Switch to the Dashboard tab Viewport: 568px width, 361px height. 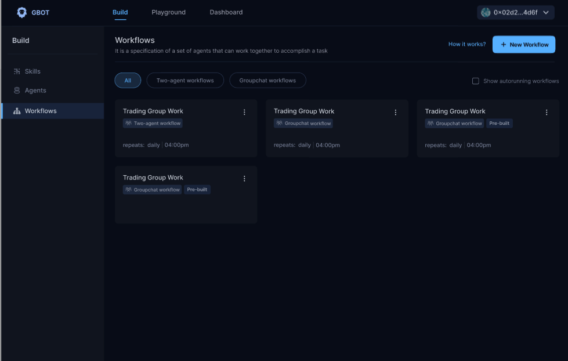(x=226, y=12)
